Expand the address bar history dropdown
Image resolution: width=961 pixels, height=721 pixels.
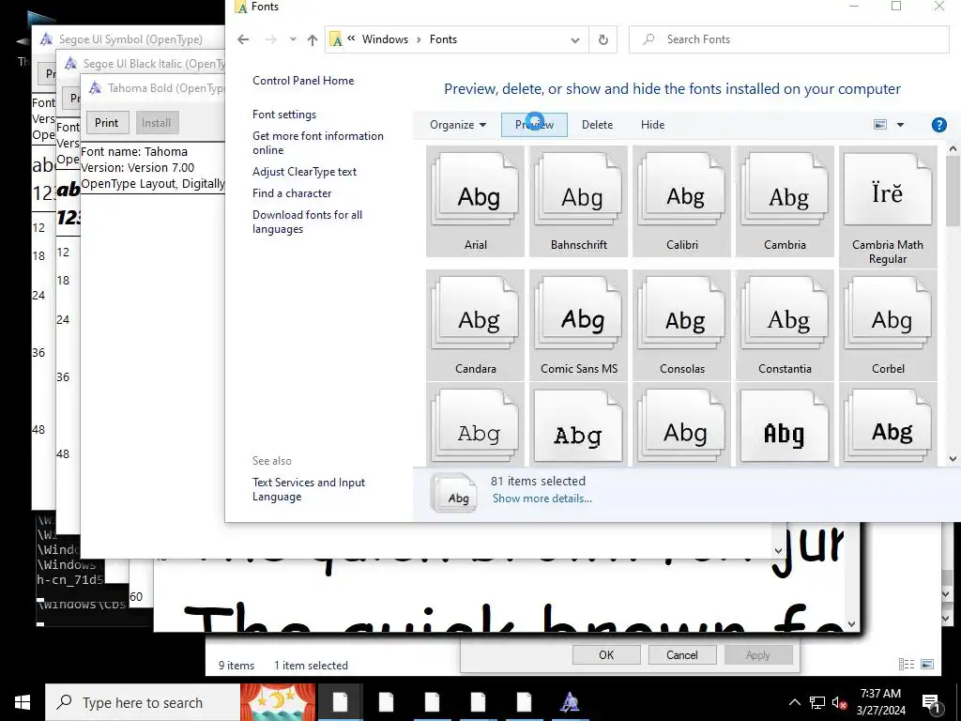575,39
